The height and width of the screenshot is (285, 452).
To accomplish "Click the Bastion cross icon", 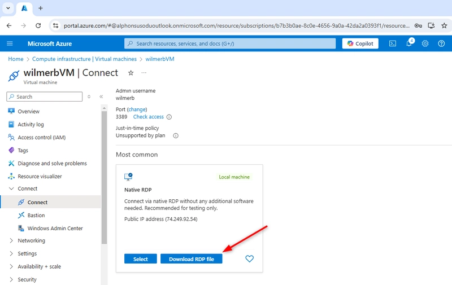I will (21, 215).
